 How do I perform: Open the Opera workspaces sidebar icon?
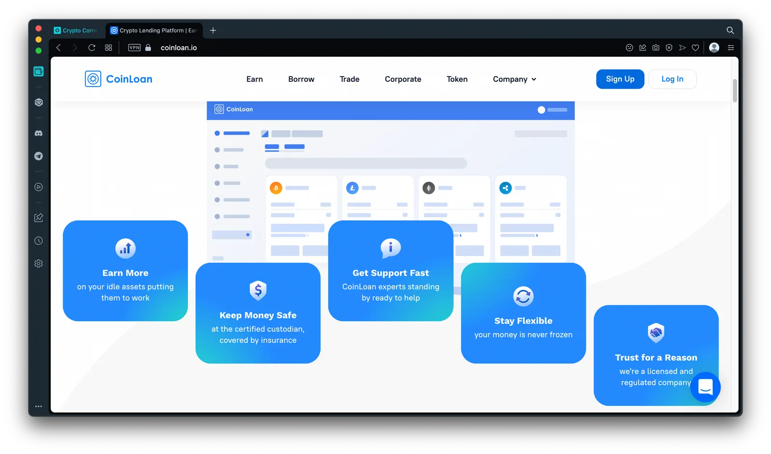pyautogui.click(x=39, y=71)
